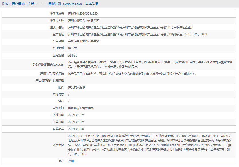Image resolution: width=239 pixels, height=167 pixels.
Task: Open the 详情 link in the last row
Action: click(71, 161)
